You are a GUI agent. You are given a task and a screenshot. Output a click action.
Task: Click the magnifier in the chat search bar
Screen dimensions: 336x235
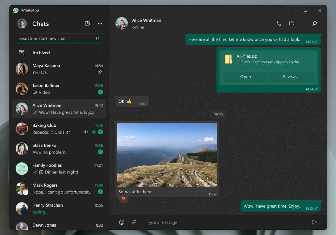pos(97,38)
